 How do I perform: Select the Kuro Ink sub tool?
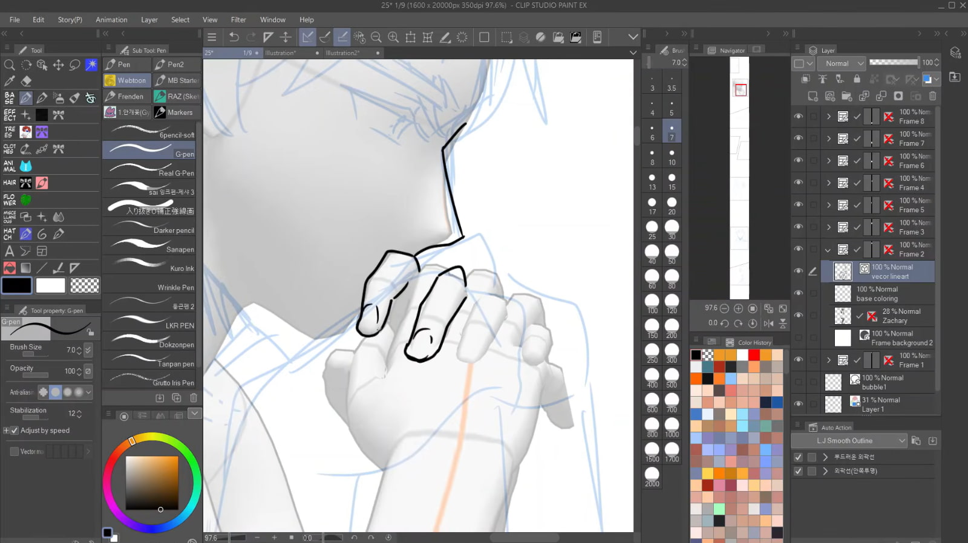point(149,265)
